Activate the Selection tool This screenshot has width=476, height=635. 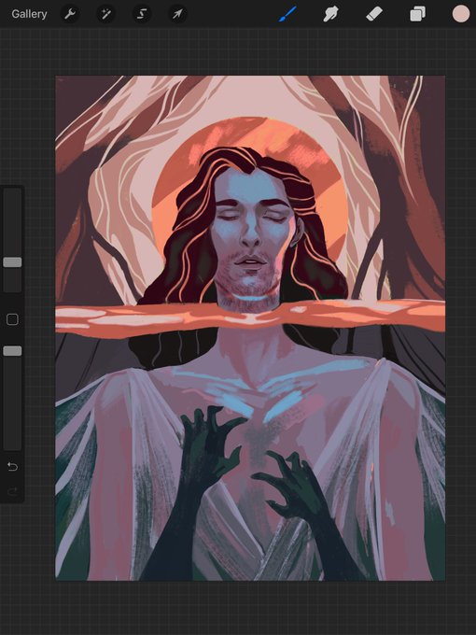142,14
